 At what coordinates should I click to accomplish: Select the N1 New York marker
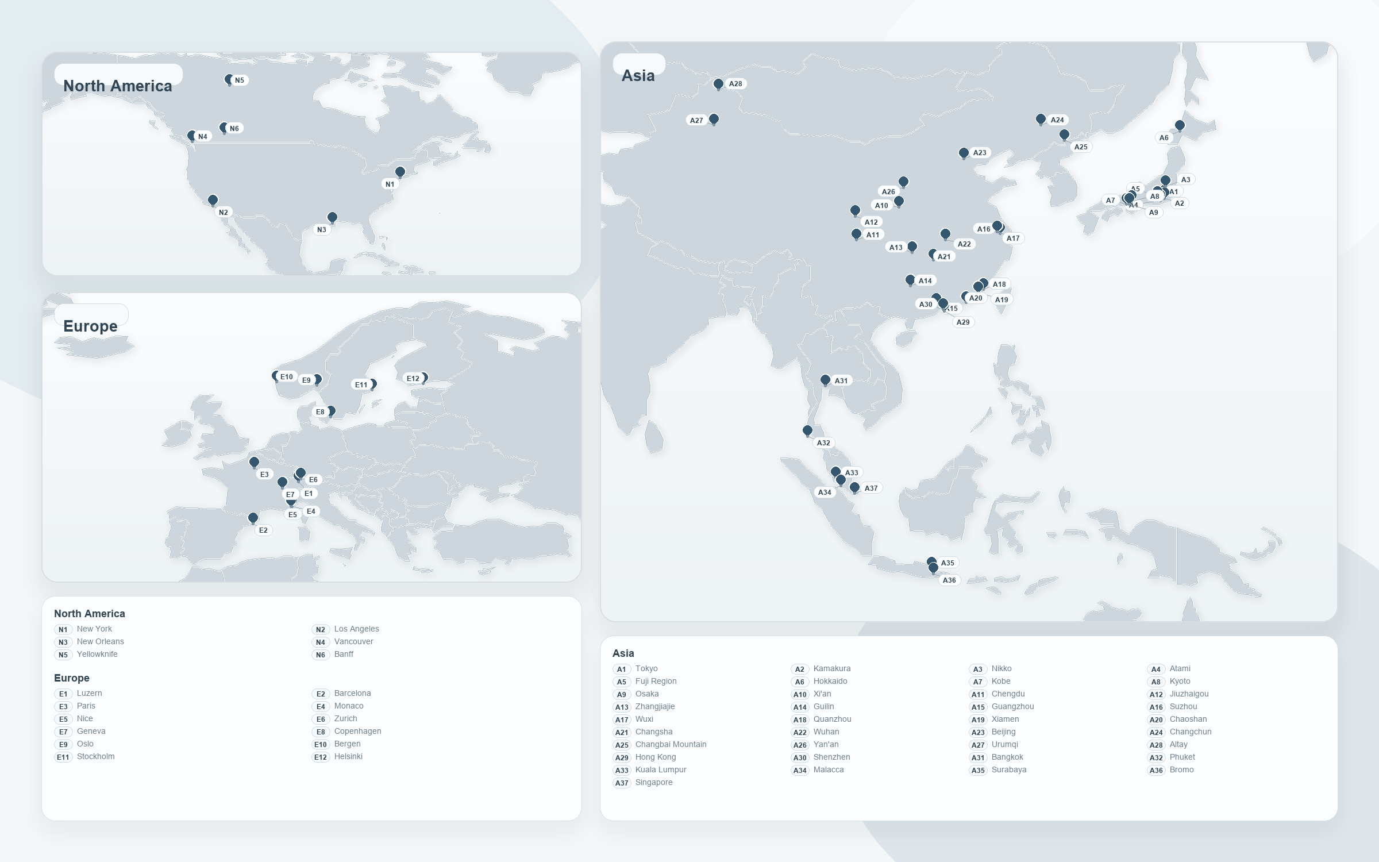(x=400, y=171)
